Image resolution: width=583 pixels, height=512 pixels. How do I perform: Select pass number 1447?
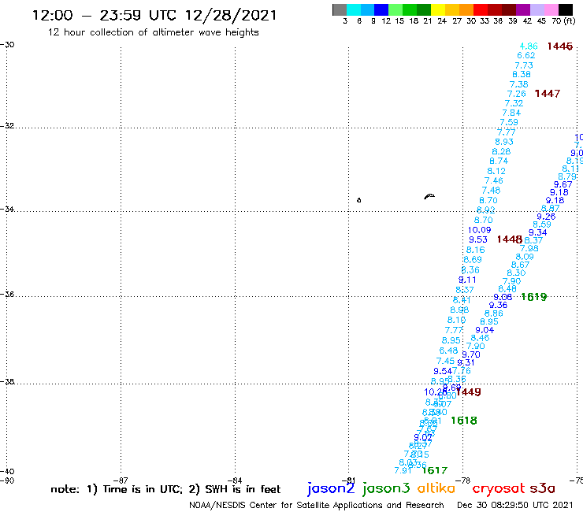point(548,93)
